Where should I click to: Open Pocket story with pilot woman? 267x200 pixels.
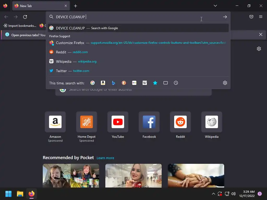click(x=71, y=176)
